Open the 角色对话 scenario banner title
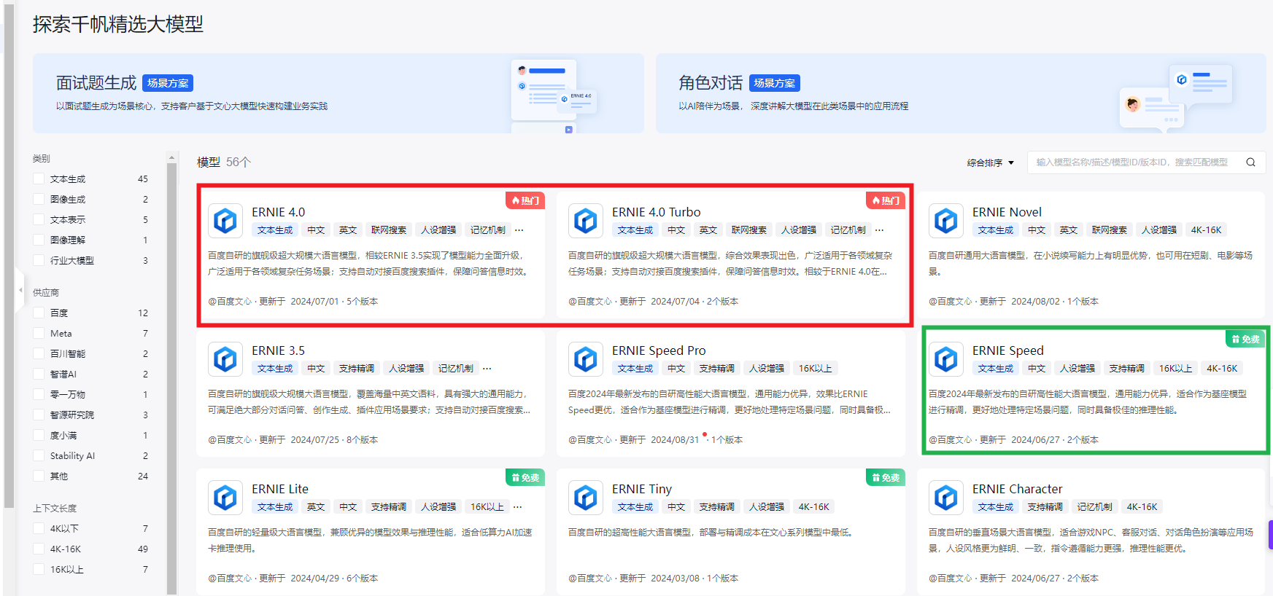 pos(711,83)
